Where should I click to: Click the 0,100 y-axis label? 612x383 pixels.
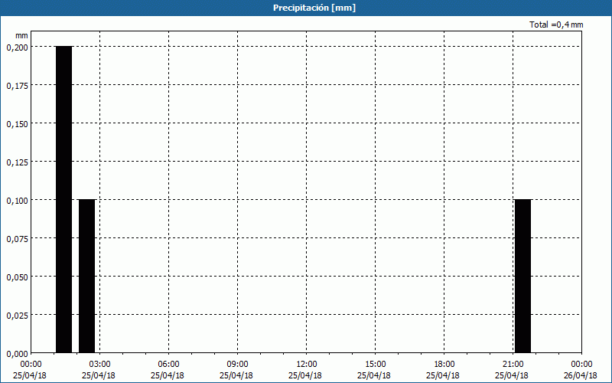(x=17, y=201)
